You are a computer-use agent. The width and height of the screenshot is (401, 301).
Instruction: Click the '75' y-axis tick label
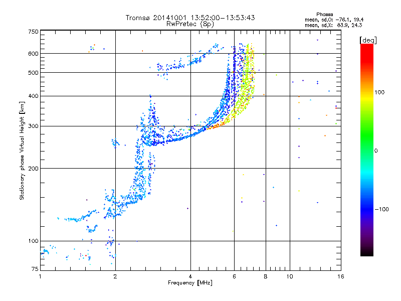tap(35, 269)
